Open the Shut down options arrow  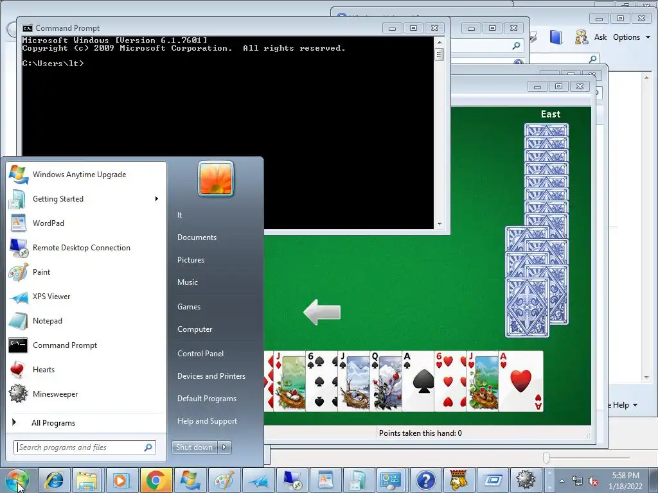pyautogui.click(x=224, y=447)
